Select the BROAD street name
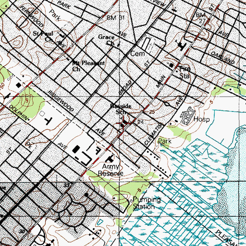This screenshot has height=246, width=246. tap(126, 87)
